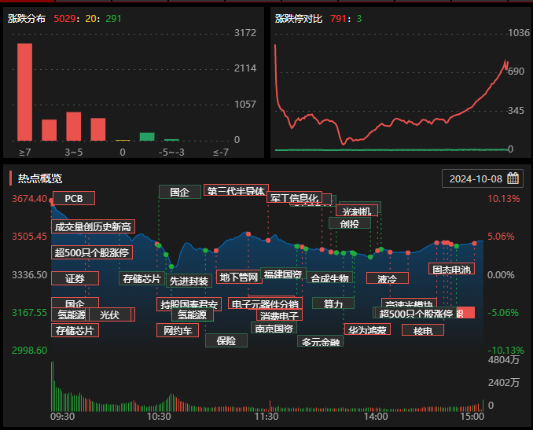Image resolution: width=533 pixels, height=430 pixels.
Task: Open the 保险 sector tag
Action: pos(226,340)
